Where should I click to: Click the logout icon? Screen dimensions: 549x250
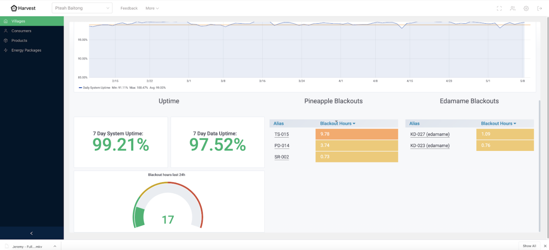[539, 8]
